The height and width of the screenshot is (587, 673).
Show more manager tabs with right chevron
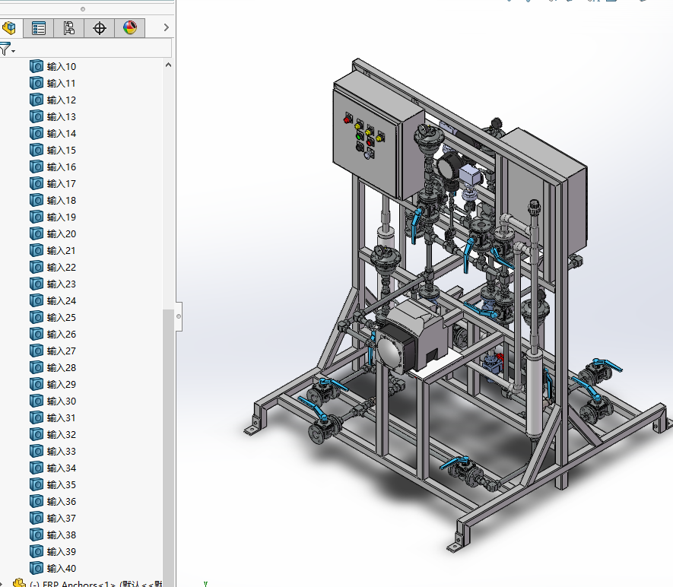coord(166,28)
